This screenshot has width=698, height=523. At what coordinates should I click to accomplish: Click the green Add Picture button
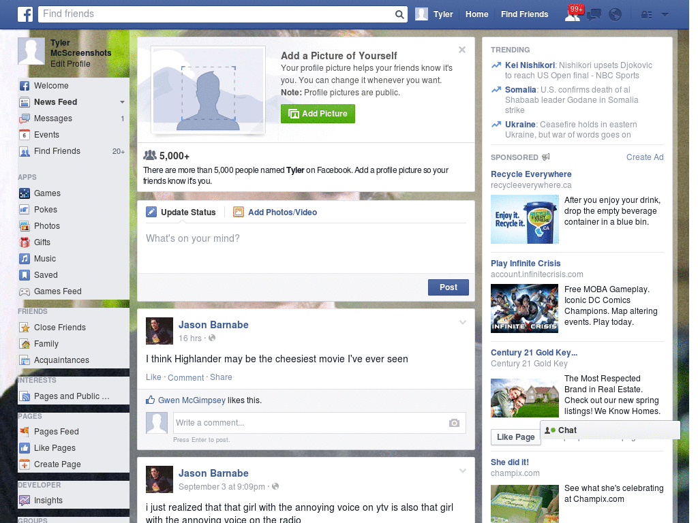[318, 114]
